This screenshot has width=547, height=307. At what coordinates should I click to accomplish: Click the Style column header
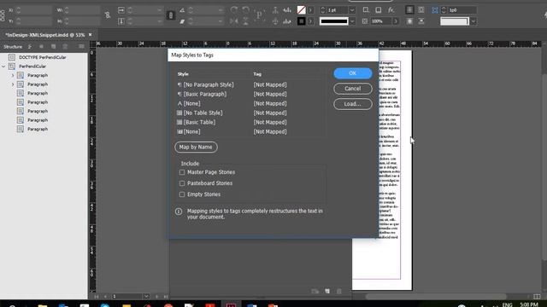[183, 74]
